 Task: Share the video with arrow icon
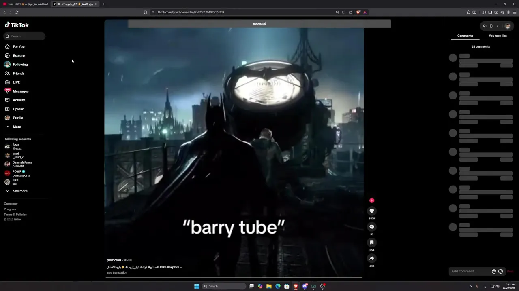click(x=372, y=258)
